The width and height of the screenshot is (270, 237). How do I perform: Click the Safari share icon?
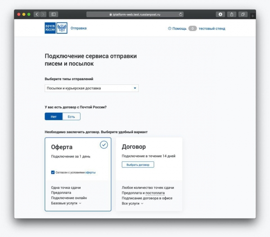232,14
